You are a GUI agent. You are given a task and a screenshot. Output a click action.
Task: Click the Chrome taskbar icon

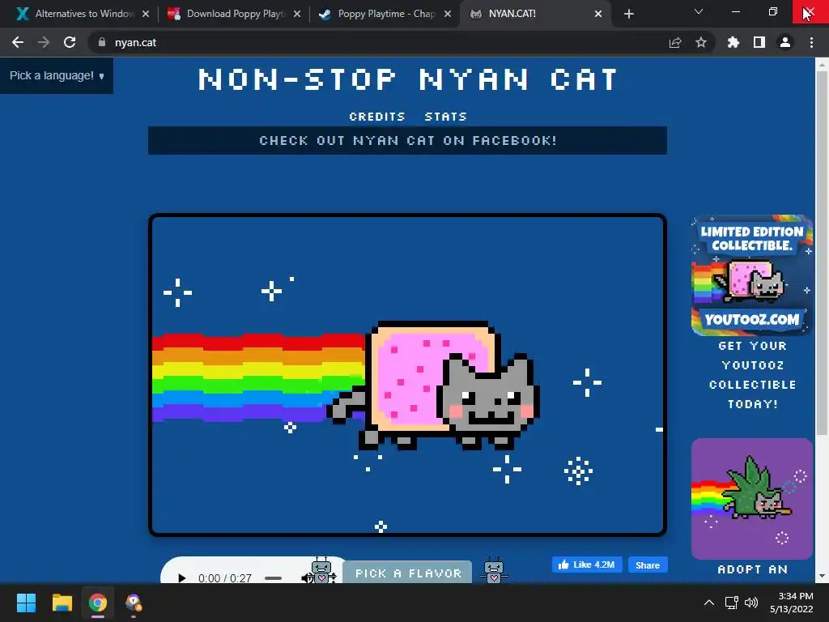click(98, 603)
